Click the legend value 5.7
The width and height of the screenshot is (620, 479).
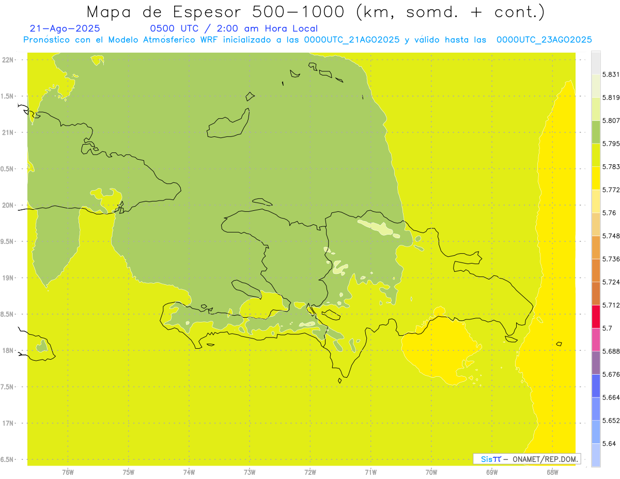pos(608,328)
